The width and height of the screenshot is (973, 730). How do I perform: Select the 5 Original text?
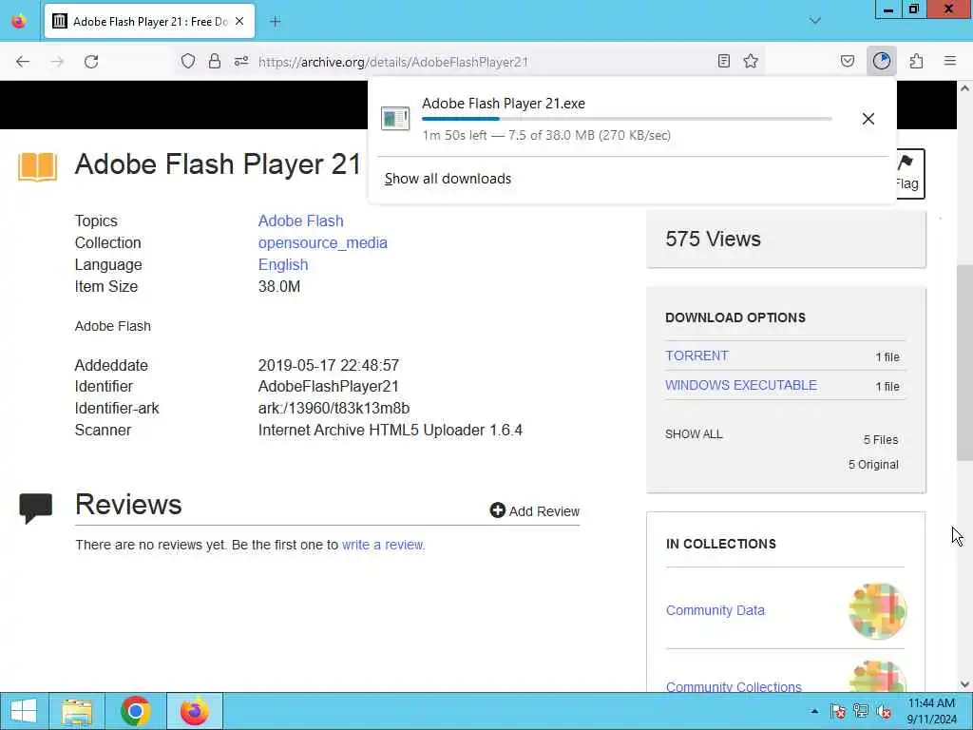coord(873,464)
